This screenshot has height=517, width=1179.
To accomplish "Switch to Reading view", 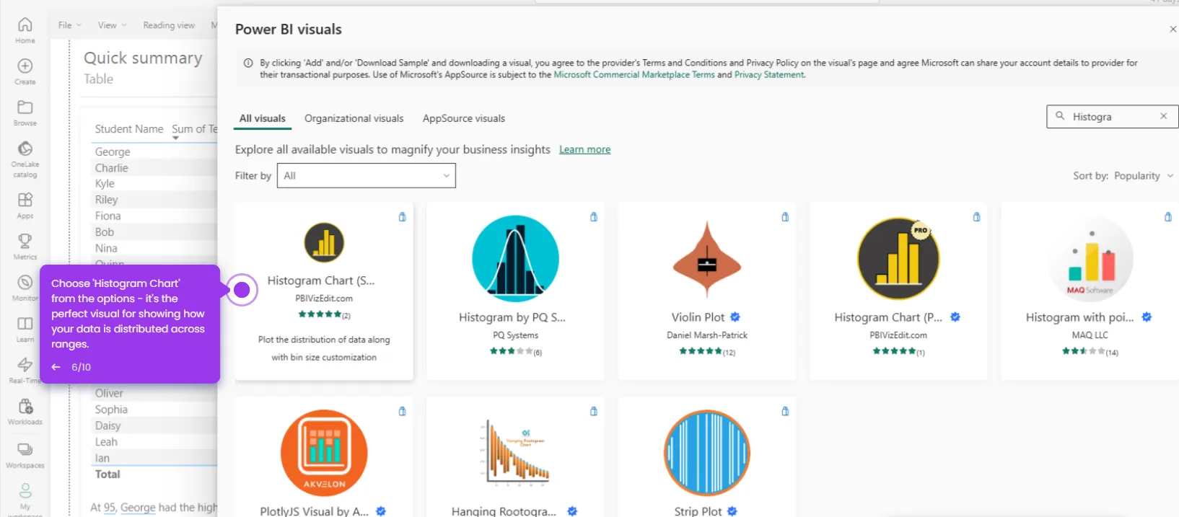I will tap(169, 25).
